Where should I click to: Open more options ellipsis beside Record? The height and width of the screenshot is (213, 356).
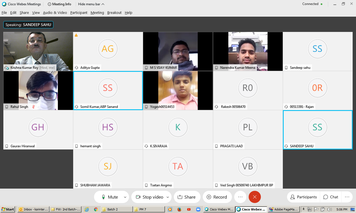240,197
